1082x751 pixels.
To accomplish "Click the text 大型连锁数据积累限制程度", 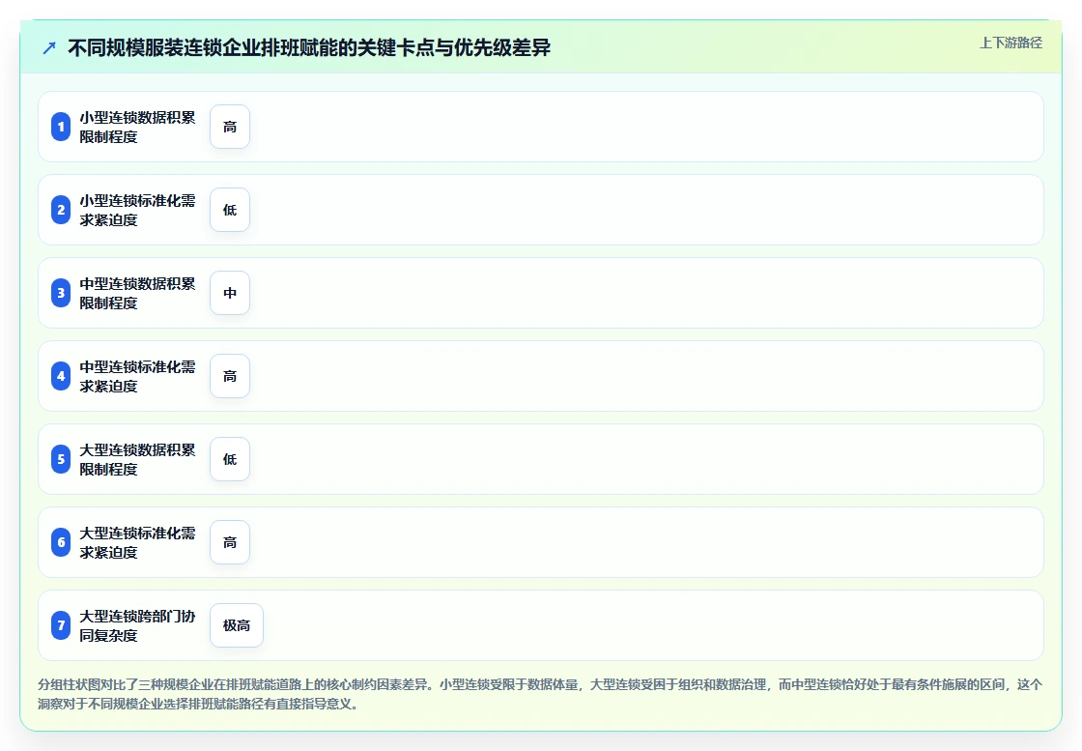I will coord(137,460).
